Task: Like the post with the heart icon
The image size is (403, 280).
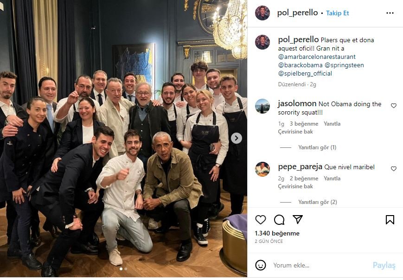Action: pos(260,220)
